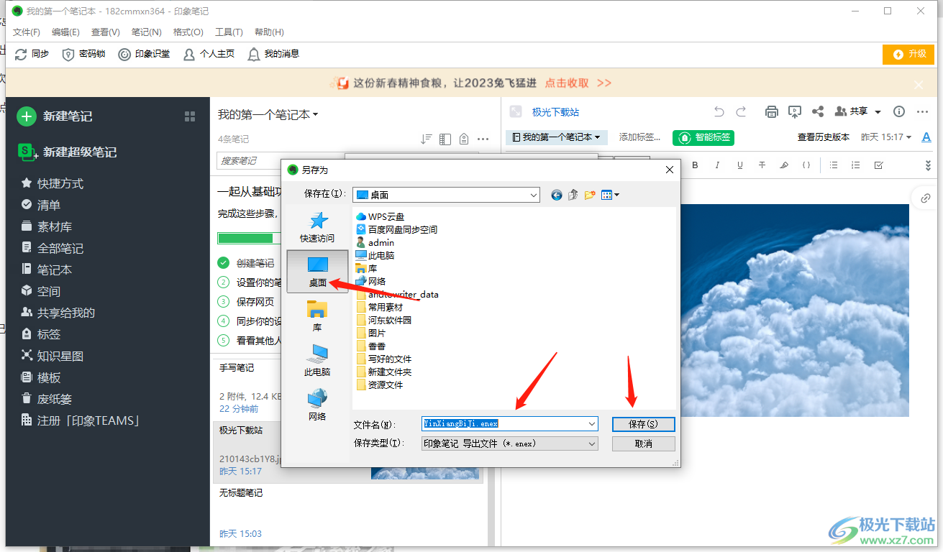The width and height of the screenshot is (943, 552).
Task: Open 保存类型 file type dropdown
Action: (x=510, y=443)
